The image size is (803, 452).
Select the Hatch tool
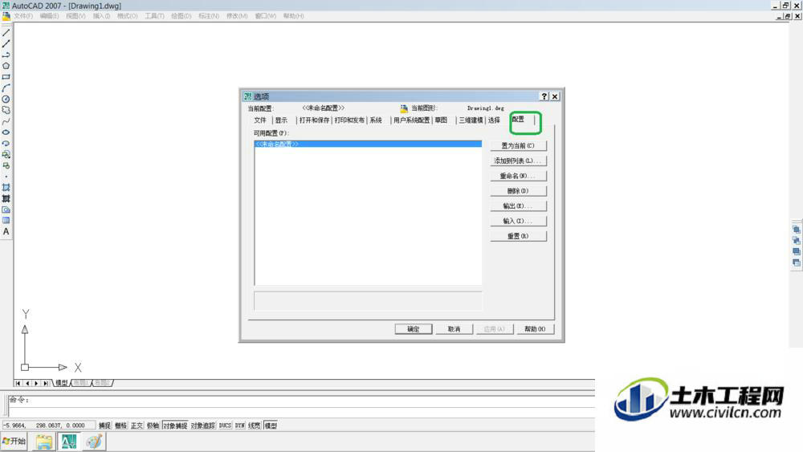pos(6,187)
